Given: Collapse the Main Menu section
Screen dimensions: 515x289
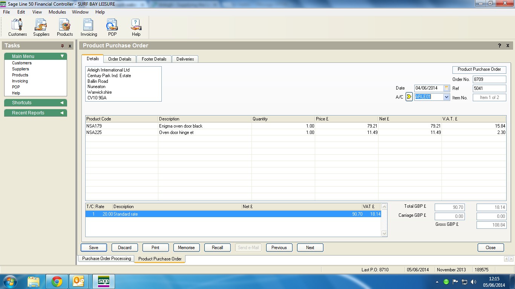Looking at the screenshot, I should (x=62, y=56).
